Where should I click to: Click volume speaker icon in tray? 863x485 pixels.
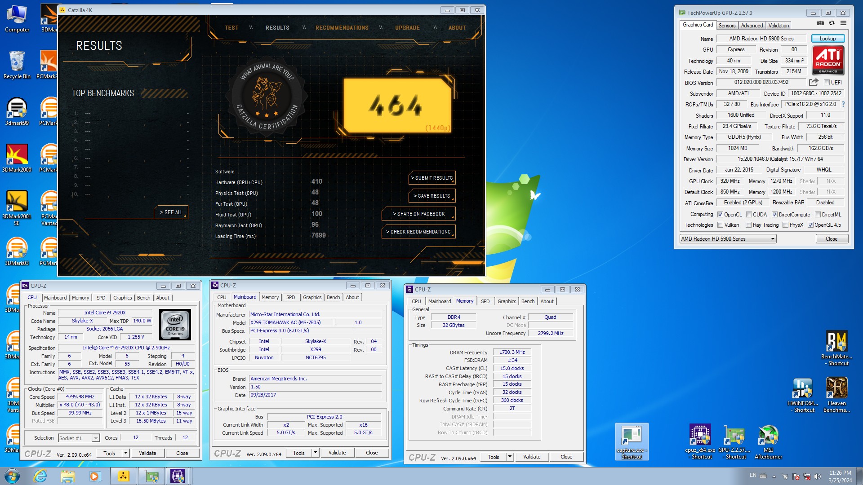(x=818, y=476)
